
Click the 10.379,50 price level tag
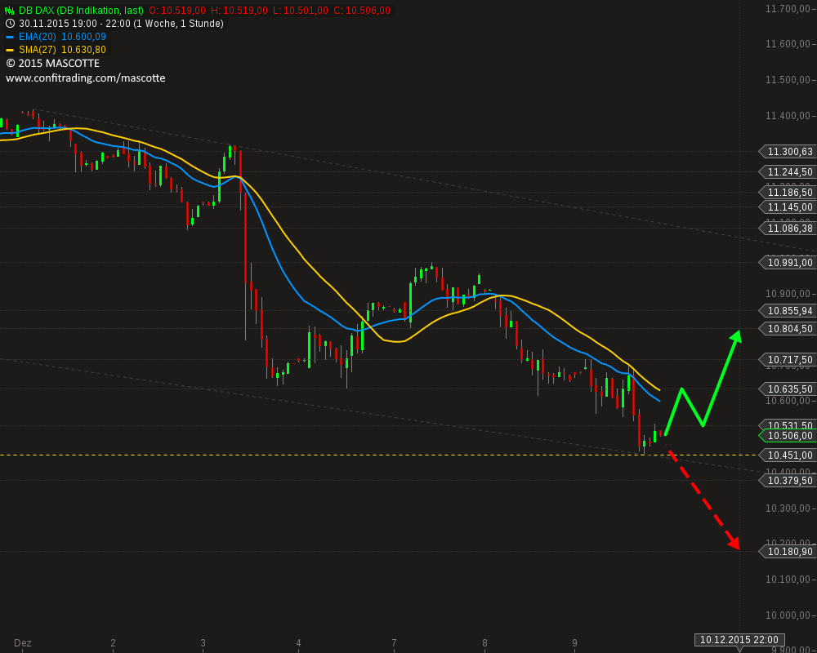click(788, 480)
